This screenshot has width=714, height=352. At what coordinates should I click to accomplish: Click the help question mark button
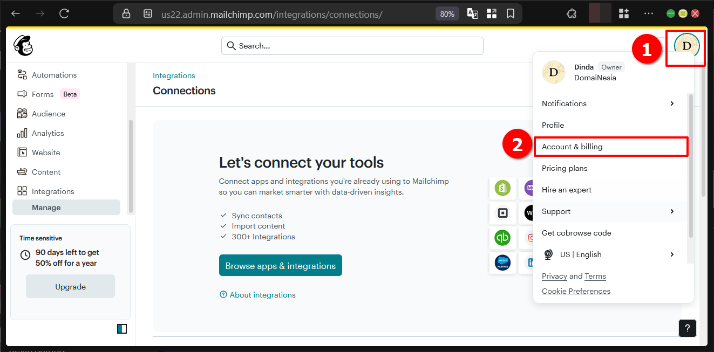687,328
